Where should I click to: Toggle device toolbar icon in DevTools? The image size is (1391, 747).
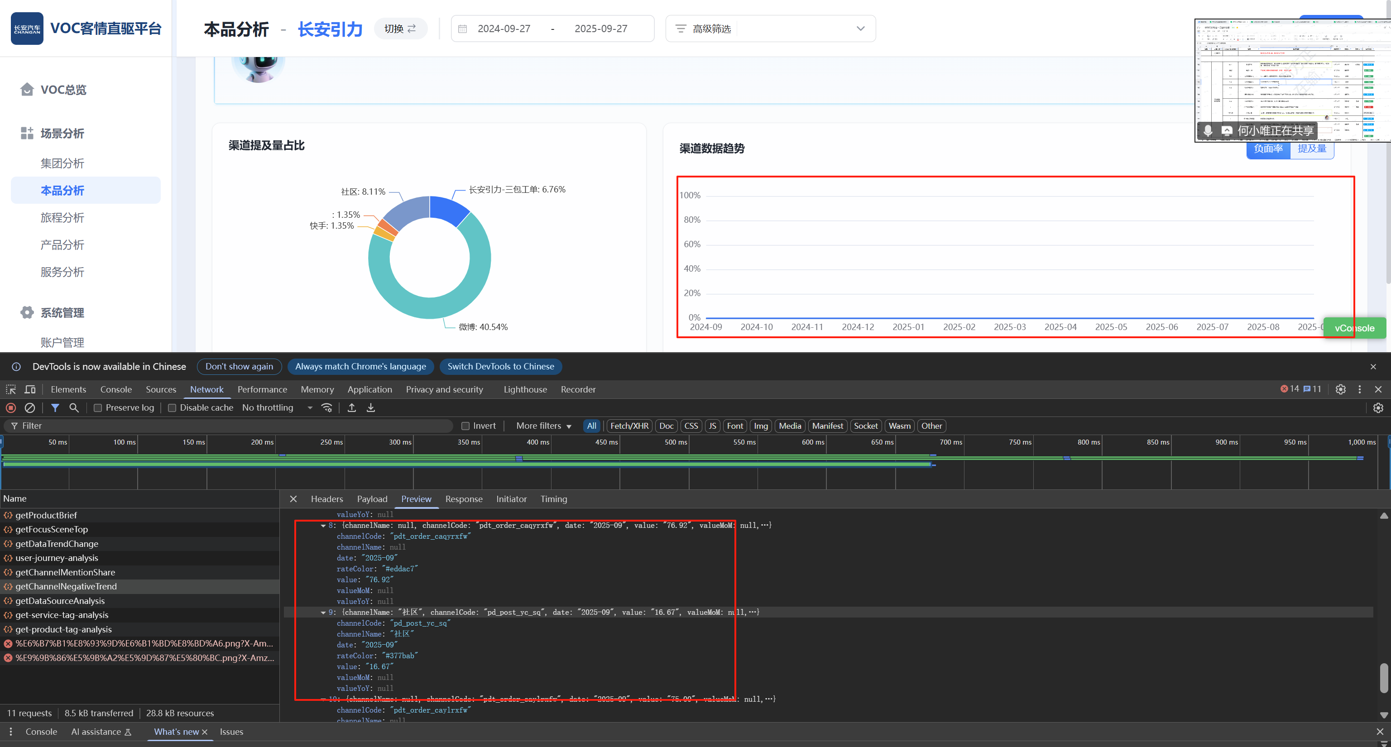coord(30,389)
